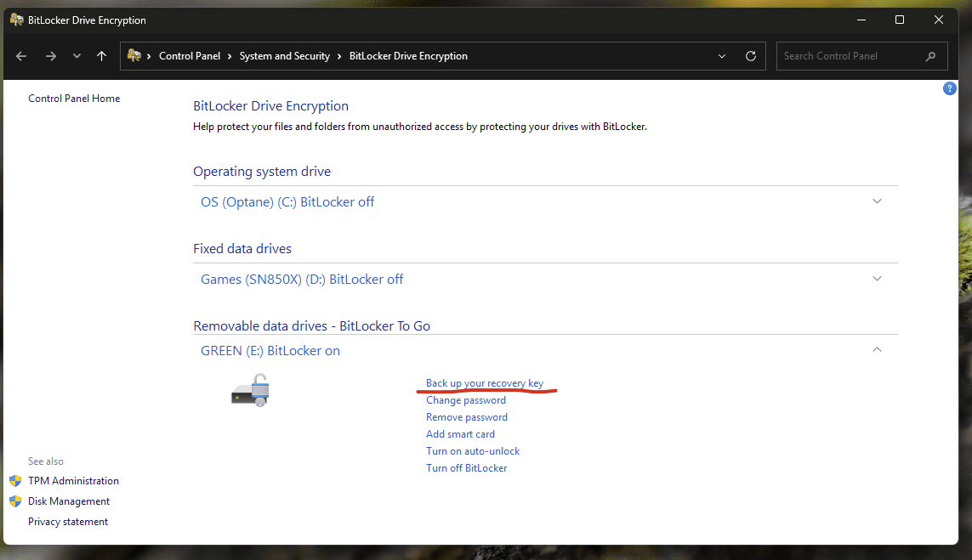
Task: Open previous locations dropdown in address bar
Action: coord(722,56)
